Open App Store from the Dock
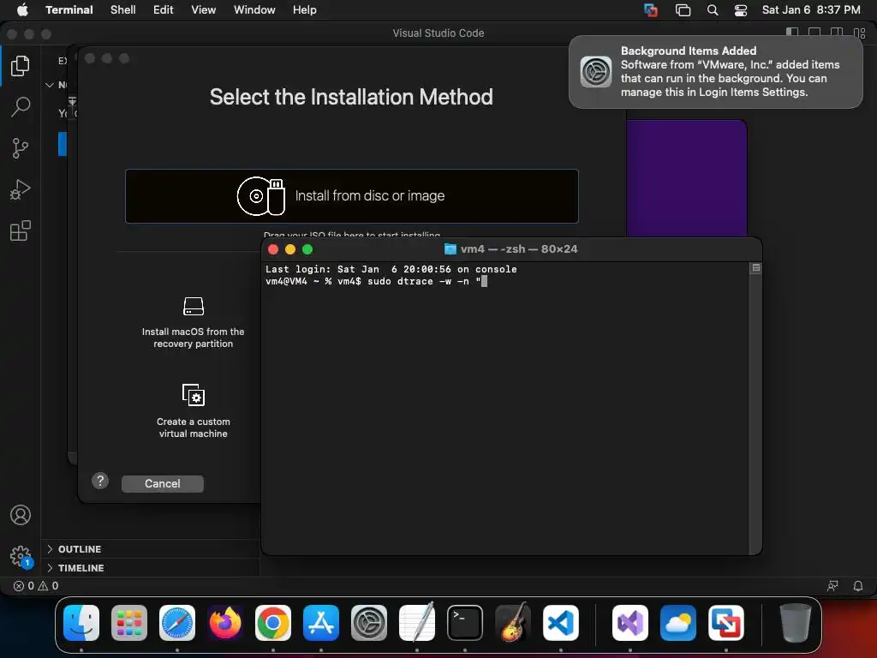Viewport: 877px width, 658px height. (321, 622)
